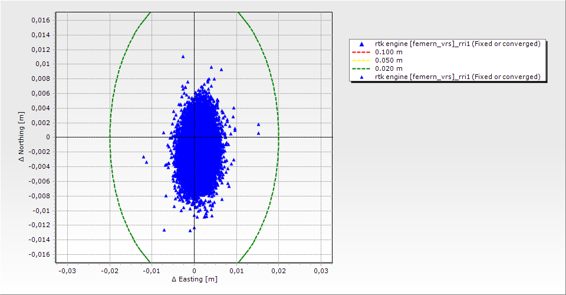This screenshot has height=295, width=566.
Task: Click the 0,03 tick label on Easting axis
Action: [321, 270]
